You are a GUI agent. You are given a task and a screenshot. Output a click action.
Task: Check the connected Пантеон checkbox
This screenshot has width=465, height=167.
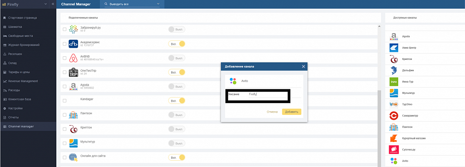click(64, 115)
